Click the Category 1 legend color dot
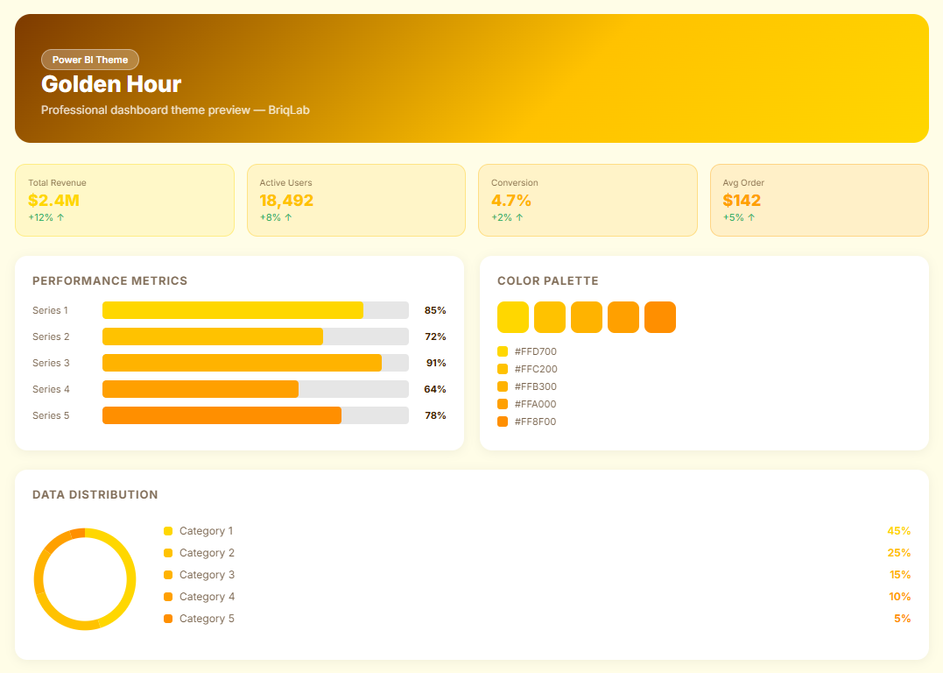Image resolution: width=943 pixels, height=673 pixels. 168,531
